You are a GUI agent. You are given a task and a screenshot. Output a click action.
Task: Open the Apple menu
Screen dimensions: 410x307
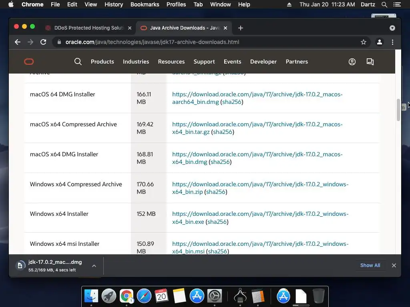click(x=11, y=4)
